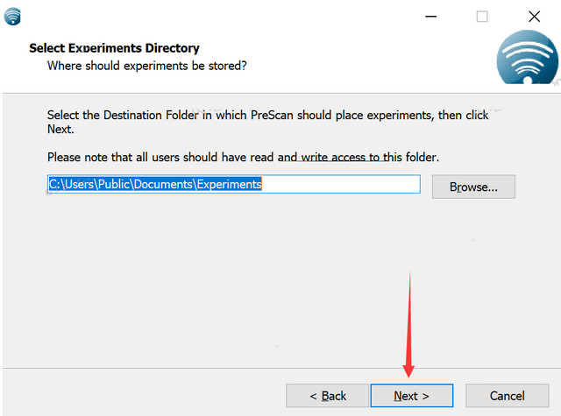Screen dimensions: 561x416
Task: Click blank space right of path text in field
Action: pos(342,185)
